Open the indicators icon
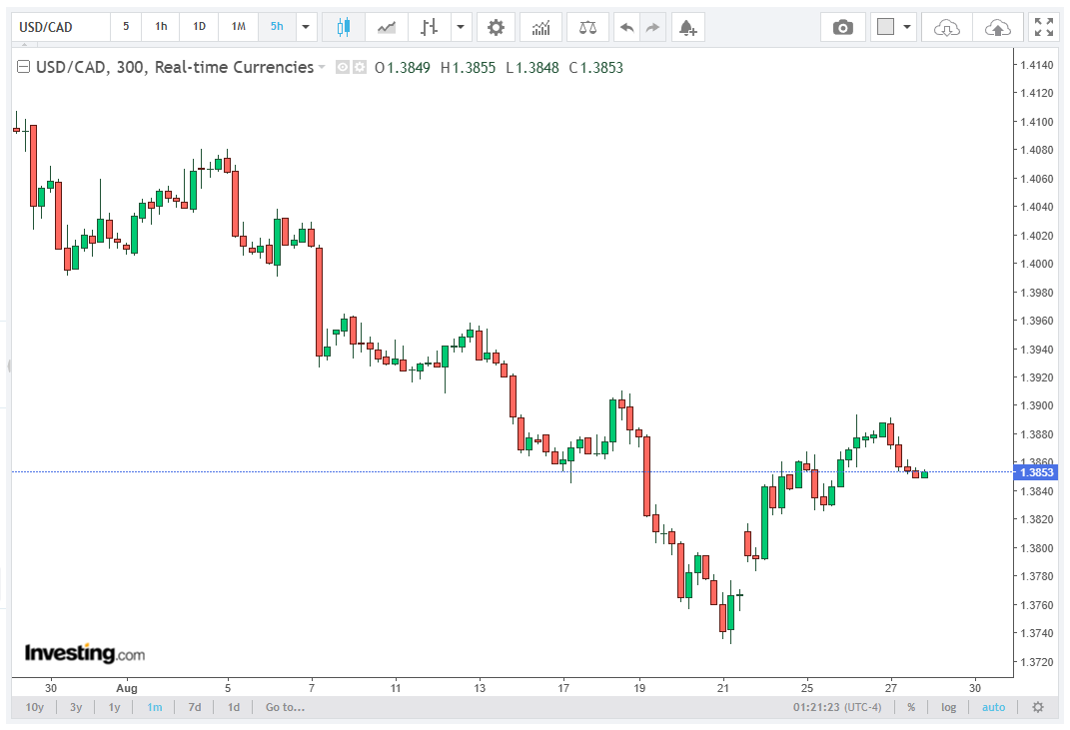The image size is (1070, 730). click(540, 27)
